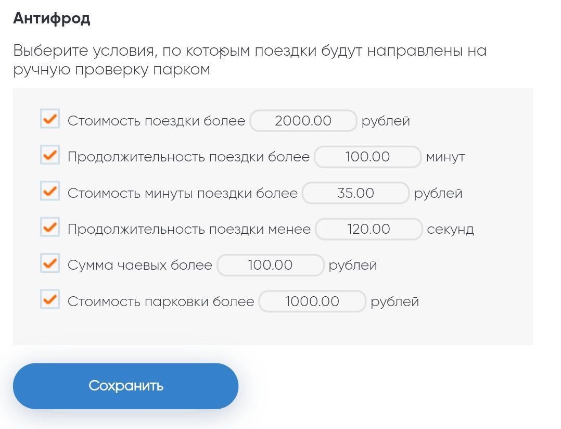Image resolution: width=561 pixels, height=429 pixels.
Task: Click the trip cost field showing 2000.00
Action: (x=303, y=121)
